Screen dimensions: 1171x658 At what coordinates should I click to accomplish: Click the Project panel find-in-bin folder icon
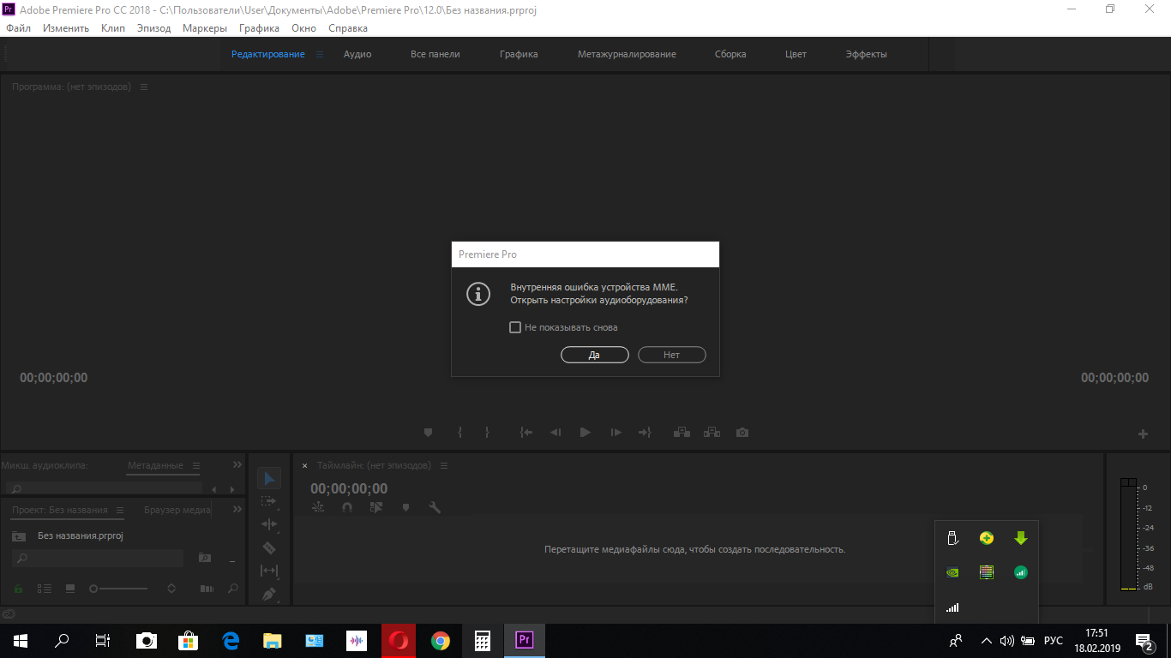[205, 558]
